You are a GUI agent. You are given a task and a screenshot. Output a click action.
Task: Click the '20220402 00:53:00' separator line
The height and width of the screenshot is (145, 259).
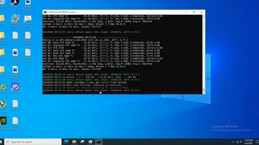pos(85,37)
